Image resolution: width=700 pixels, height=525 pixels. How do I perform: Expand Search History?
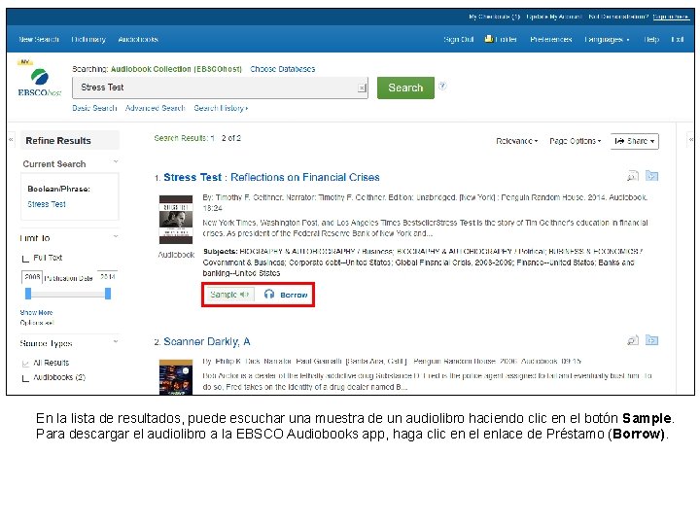click(x=221, y=108)
